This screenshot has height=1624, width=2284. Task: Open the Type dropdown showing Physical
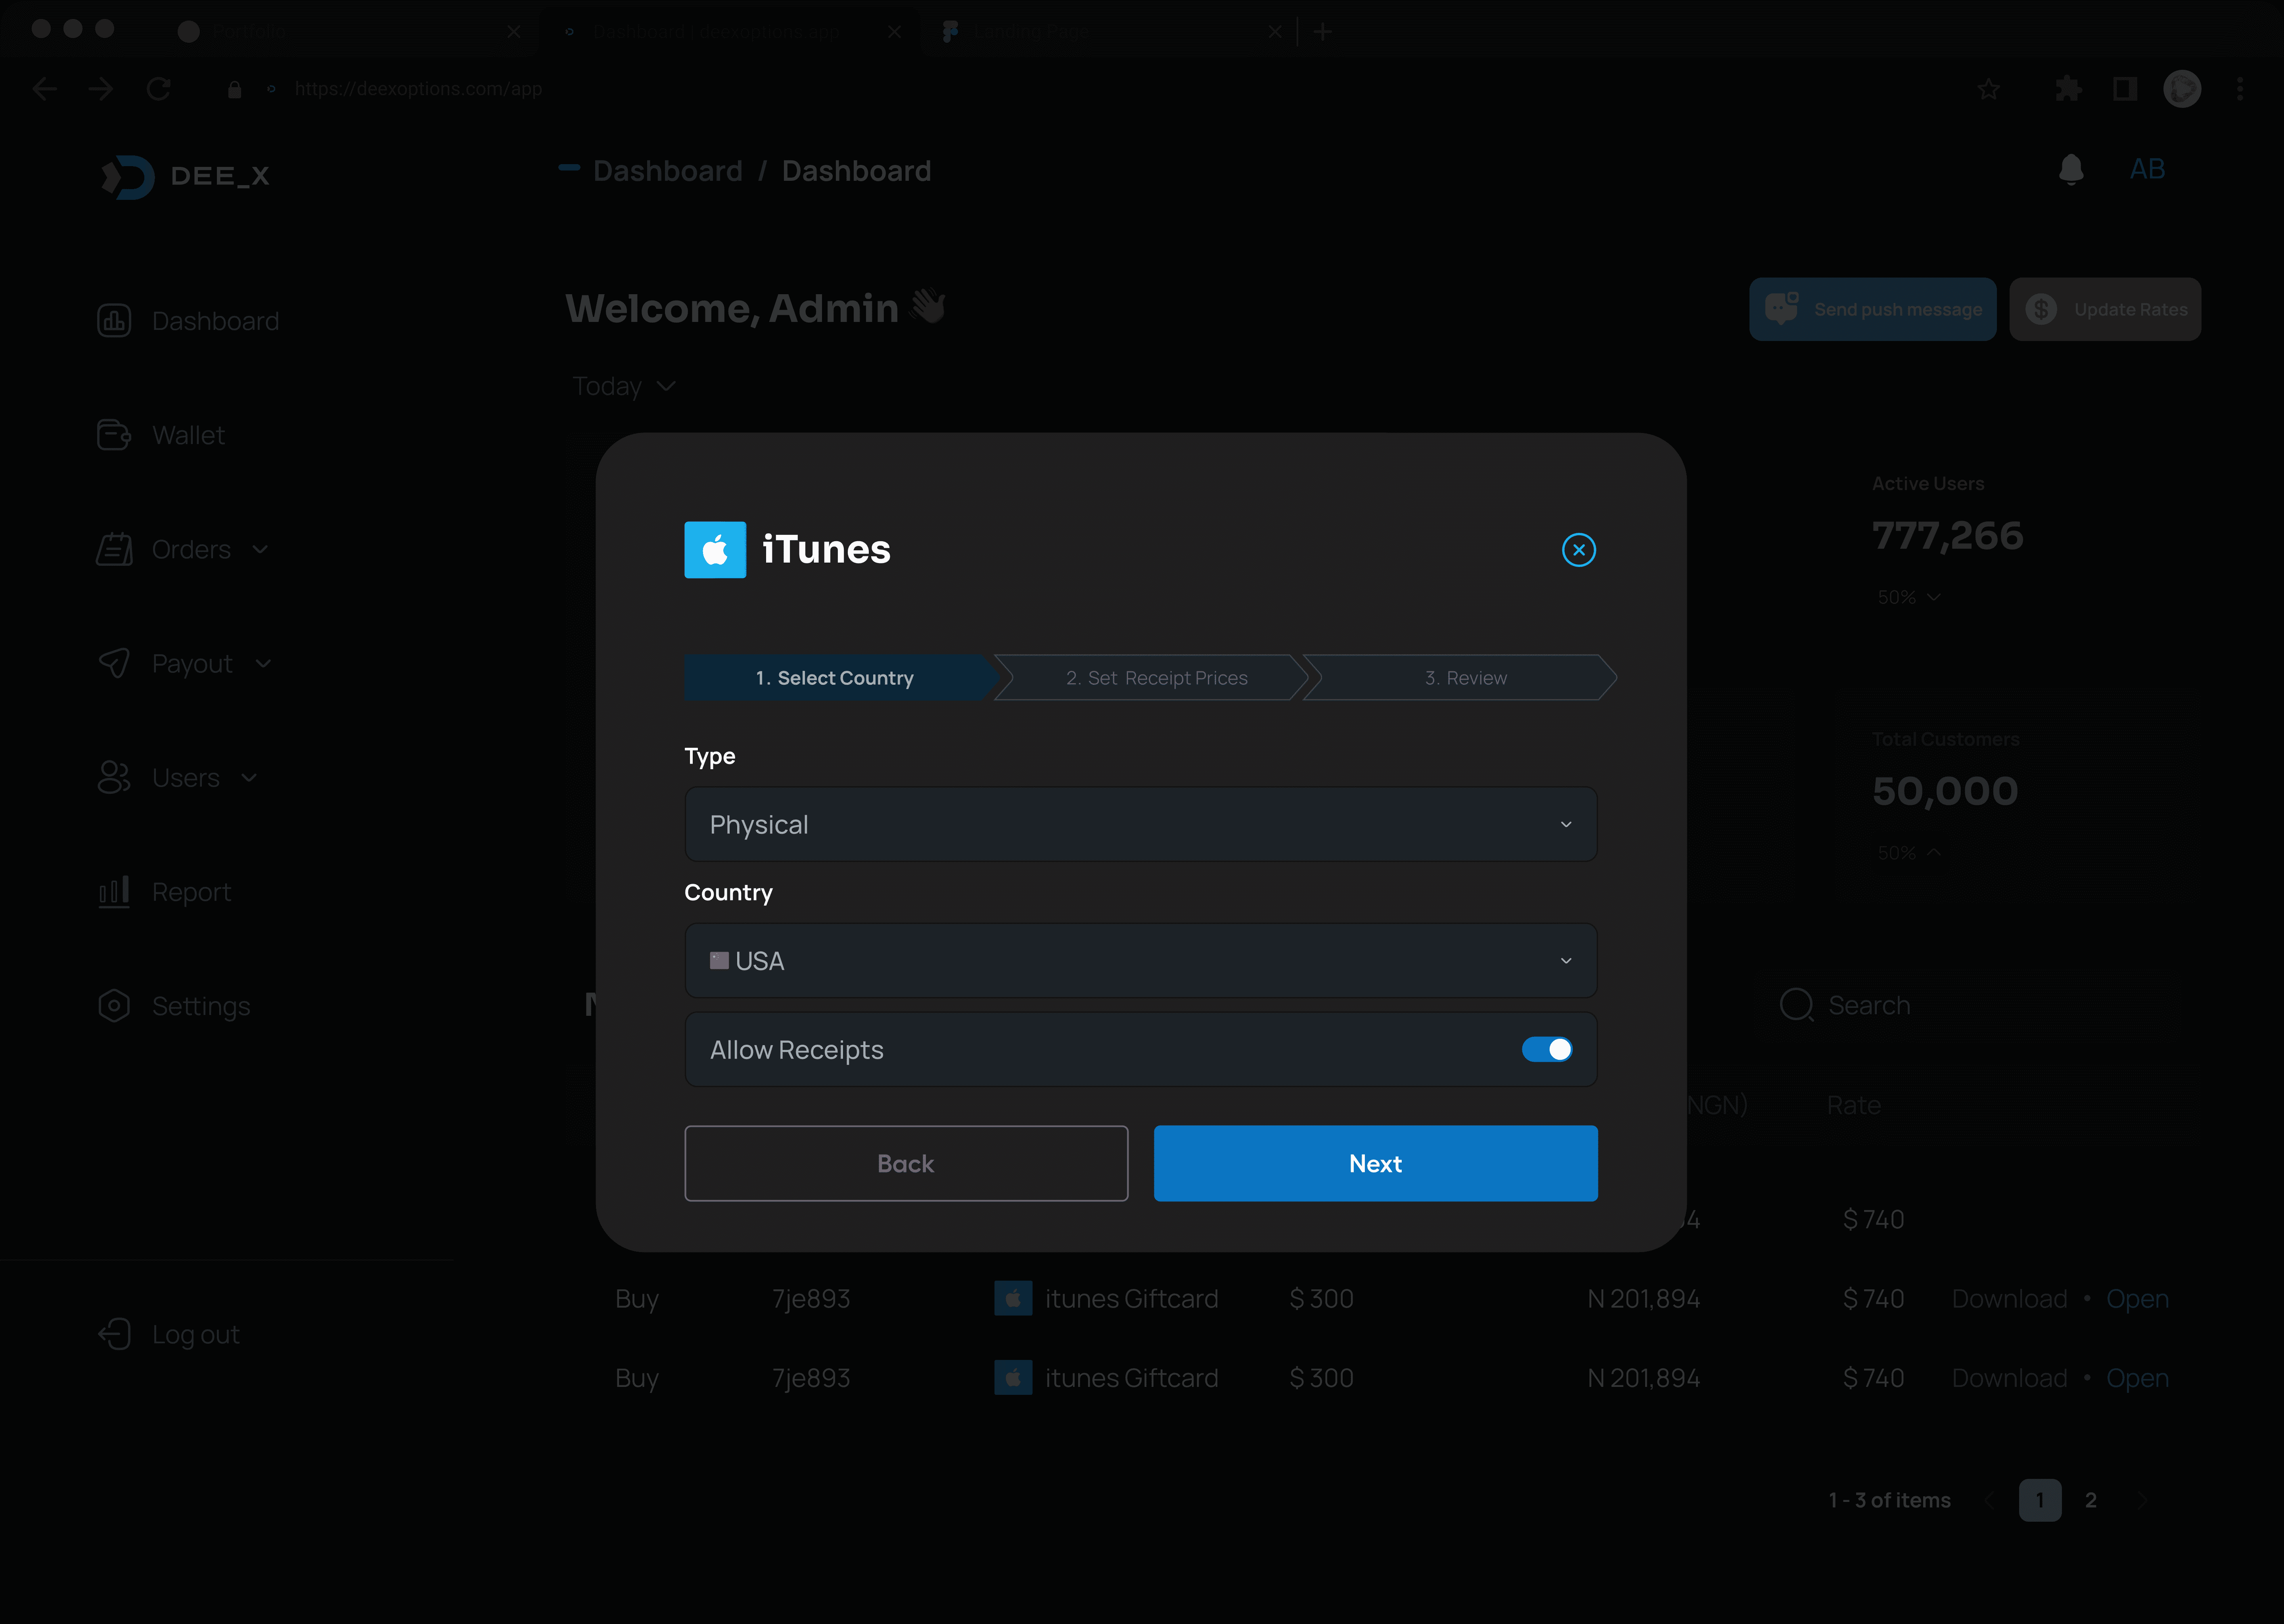point(1140,824)
